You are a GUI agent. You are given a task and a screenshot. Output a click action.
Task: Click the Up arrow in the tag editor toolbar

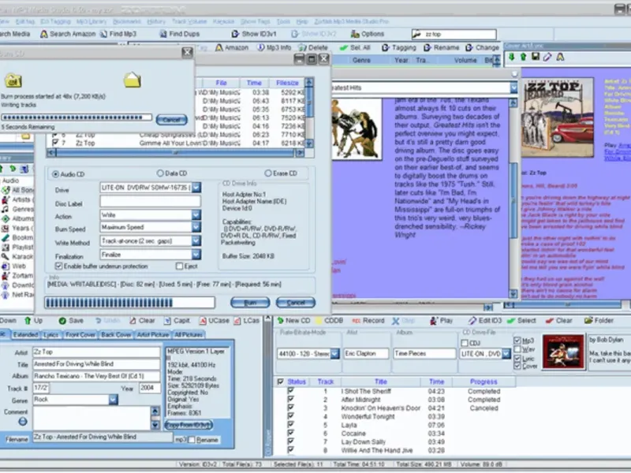[28, 321]
